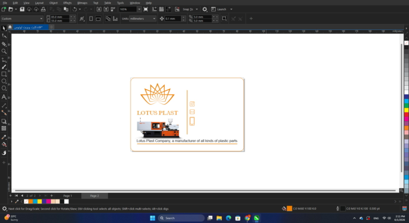Switch to Page 1 tab
This screenshot has height=223, width=409.
[x=67, y=196]
